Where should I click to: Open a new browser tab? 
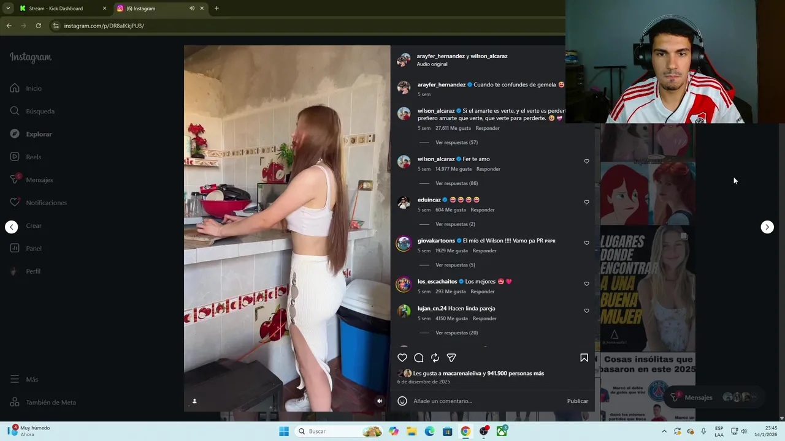pyautogui.click(x=216, y=9)
